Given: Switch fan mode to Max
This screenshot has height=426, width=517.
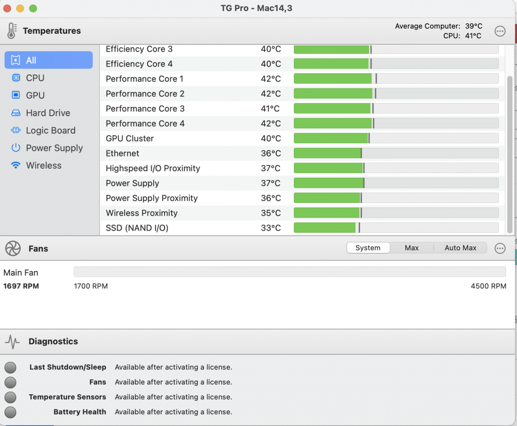Looking at the screenshot, I should (411, 248).
